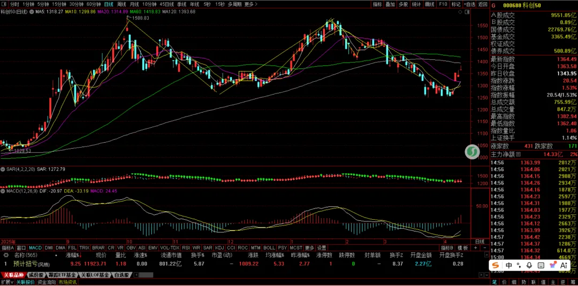Click the 预计扭亏 row in the list
Image resolution: width=578 pixels, height=286 pixels.
(x=244, y=264)
